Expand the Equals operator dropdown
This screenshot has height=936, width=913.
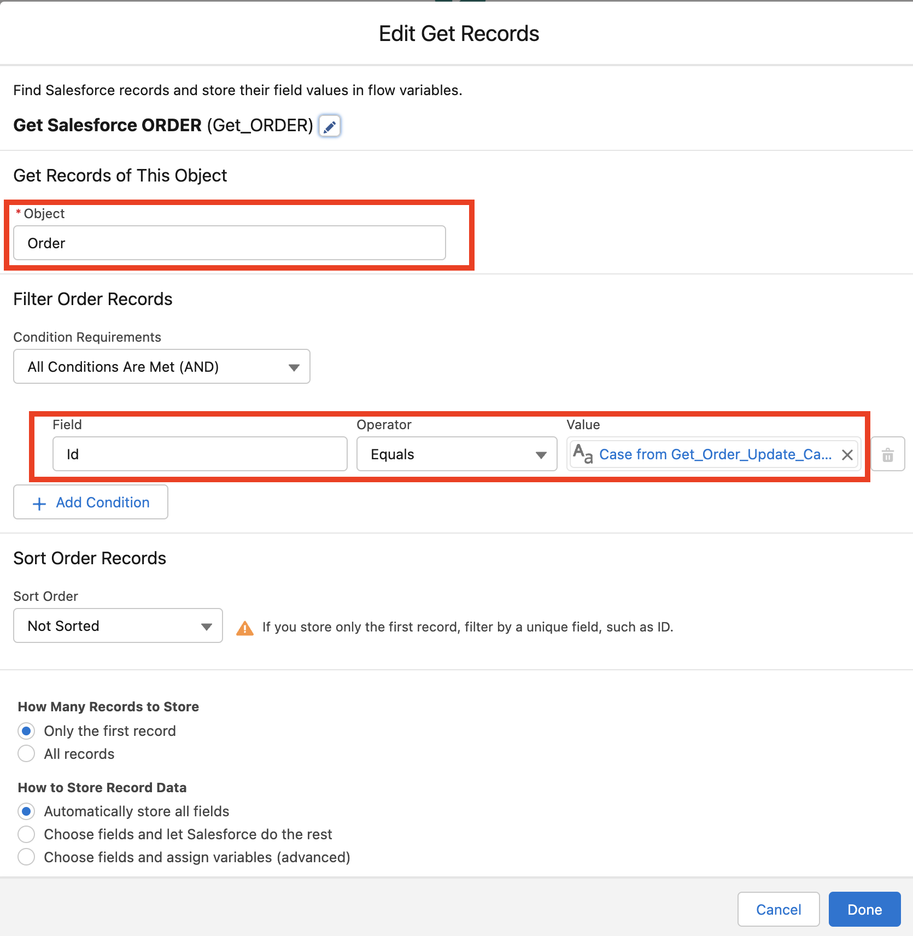pos(456,454)
